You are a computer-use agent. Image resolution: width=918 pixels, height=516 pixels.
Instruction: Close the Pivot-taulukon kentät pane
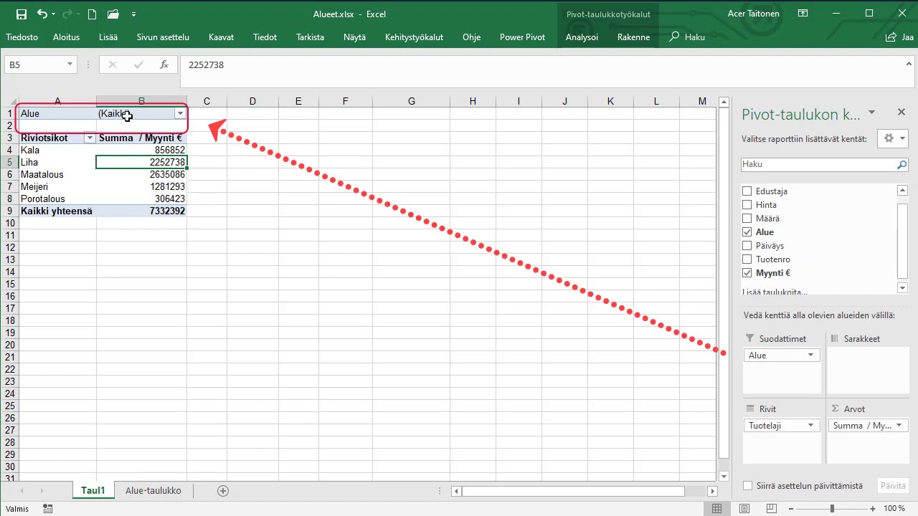pyautogui.click(x=902, y=112)
